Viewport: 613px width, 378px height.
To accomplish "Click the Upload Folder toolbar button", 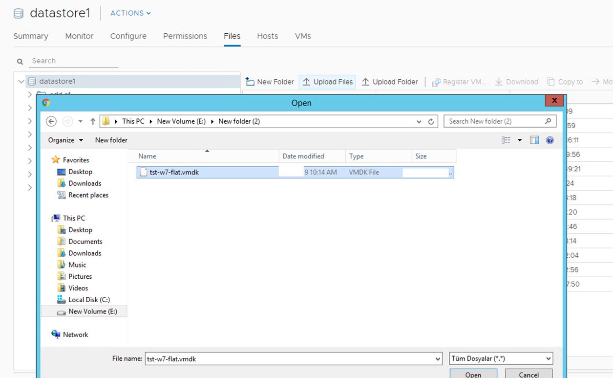I will pos(390,82).
